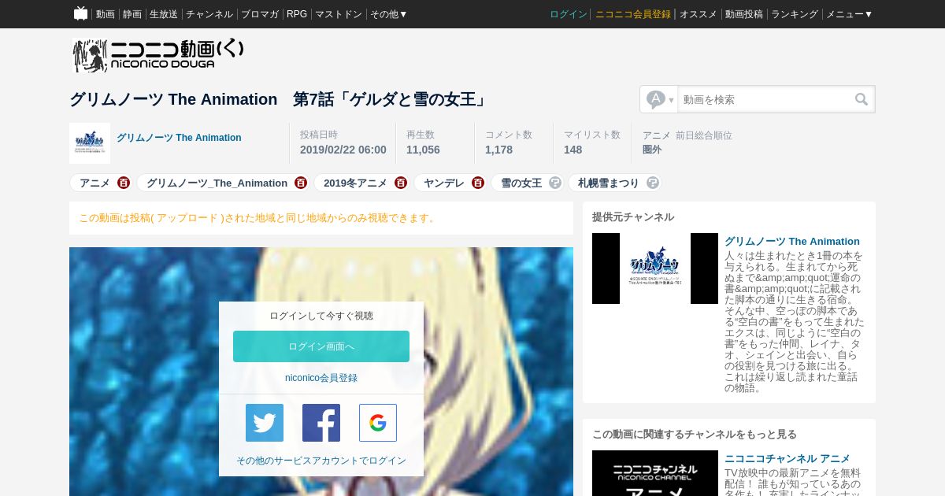Expand メニュー▼ dropdown

[849, 14]
